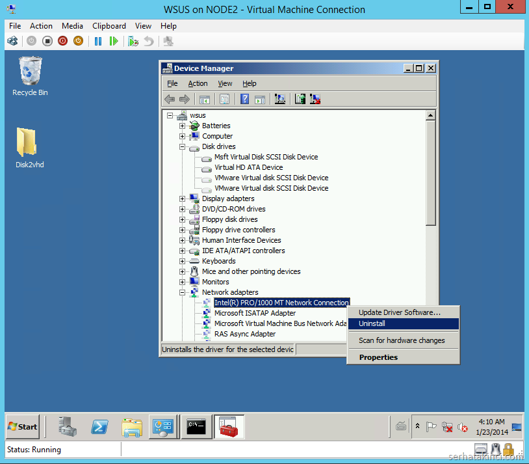Select Mice and other pointing devices
This screenshot has height=464, width=529.
coord(251,272)
